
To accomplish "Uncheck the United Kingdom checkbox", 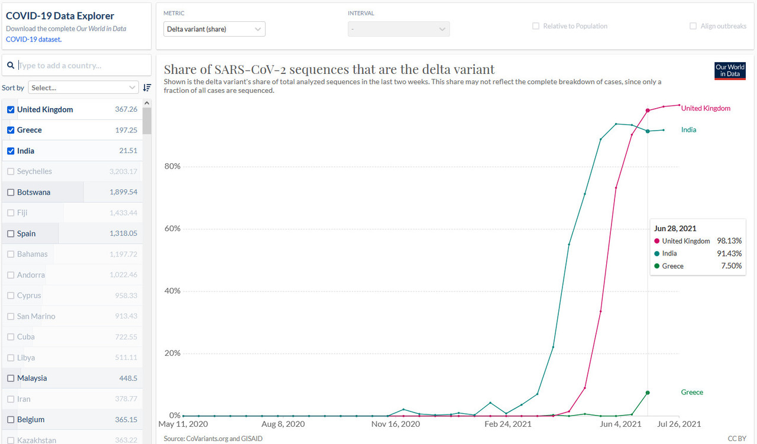I will click(x=11, y=109).
